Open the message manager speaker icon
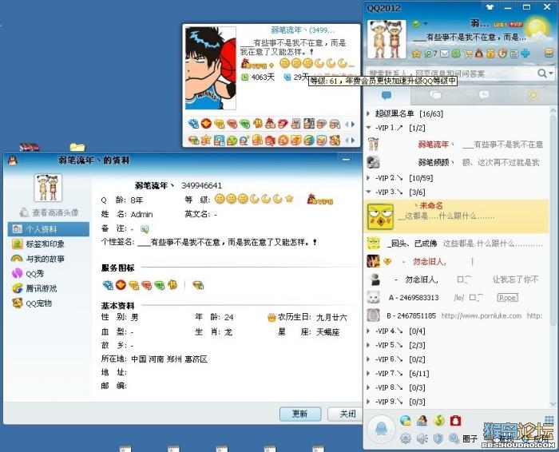This screenshot has height=452, width=559. coord(422,438)
